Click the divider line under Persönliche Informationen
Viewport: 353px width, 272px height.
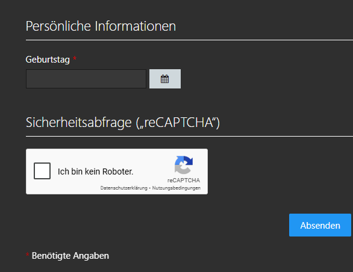pos(189,40)
